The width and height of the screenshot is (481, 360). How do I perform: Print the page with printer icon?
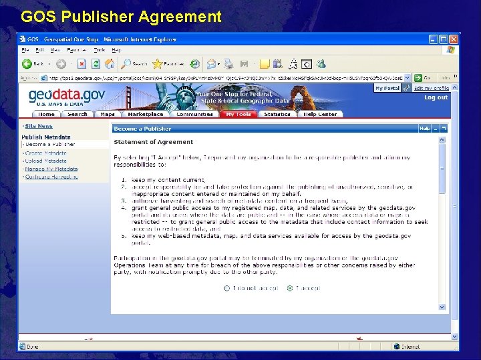tap(228, 64)
